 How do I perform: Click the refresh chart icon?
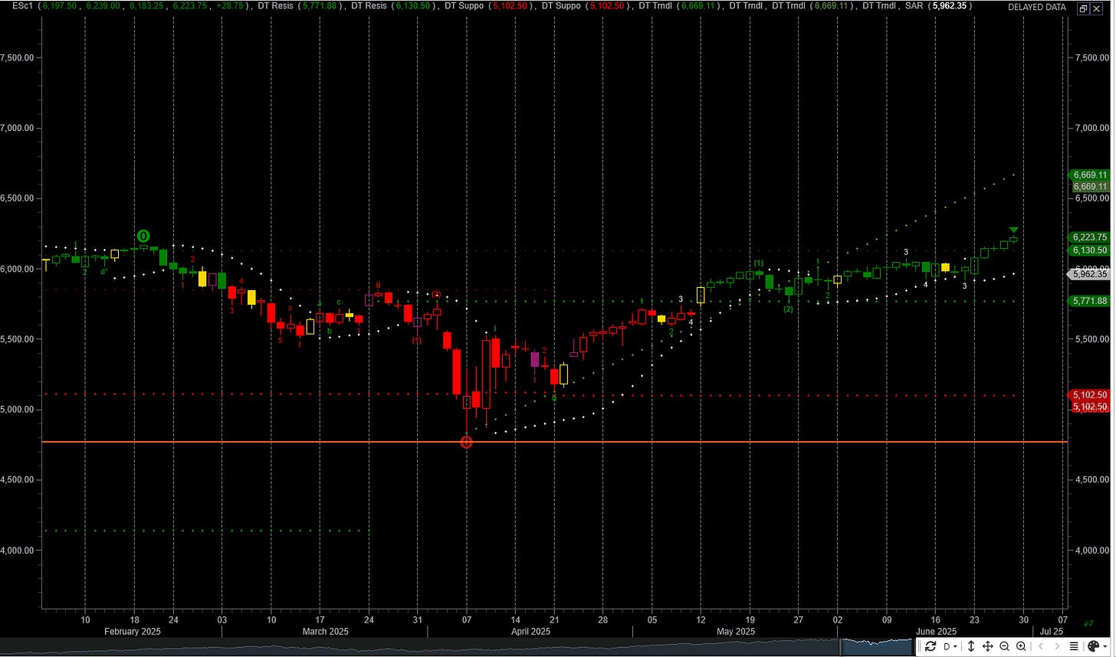click(931, 646)
